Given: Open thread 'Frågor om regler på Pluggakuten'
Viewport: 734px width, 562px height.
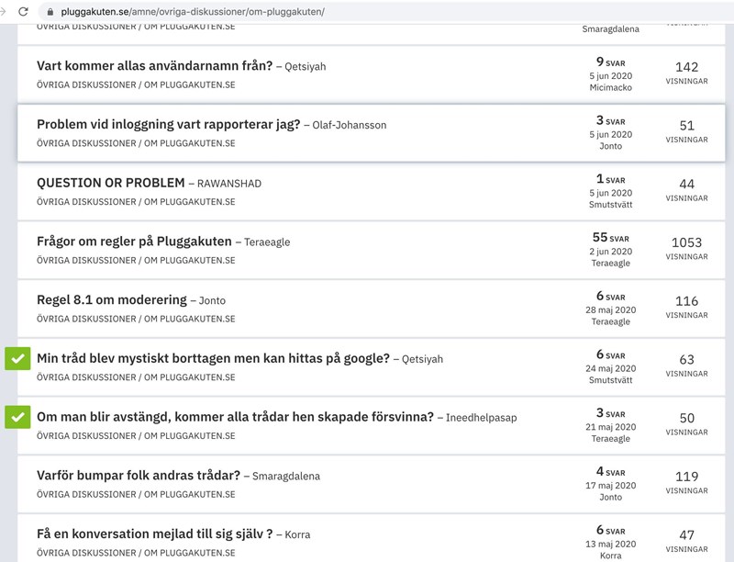Looking at the screenshot, I should coord(134,242).
